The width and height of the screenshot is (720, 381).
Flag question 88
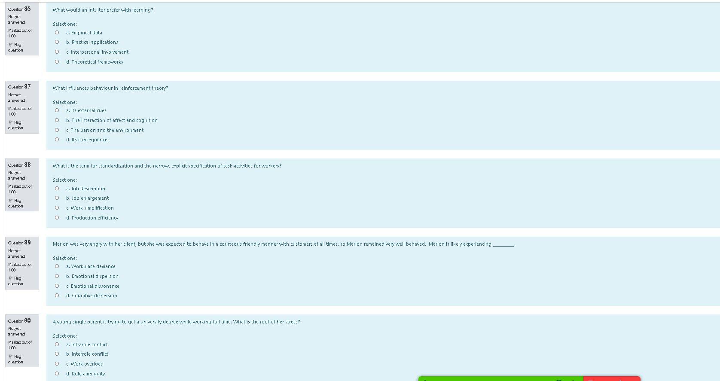point(15,203)
